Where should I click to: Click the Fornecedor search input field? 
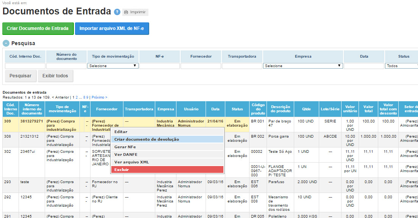click(201, 66)
